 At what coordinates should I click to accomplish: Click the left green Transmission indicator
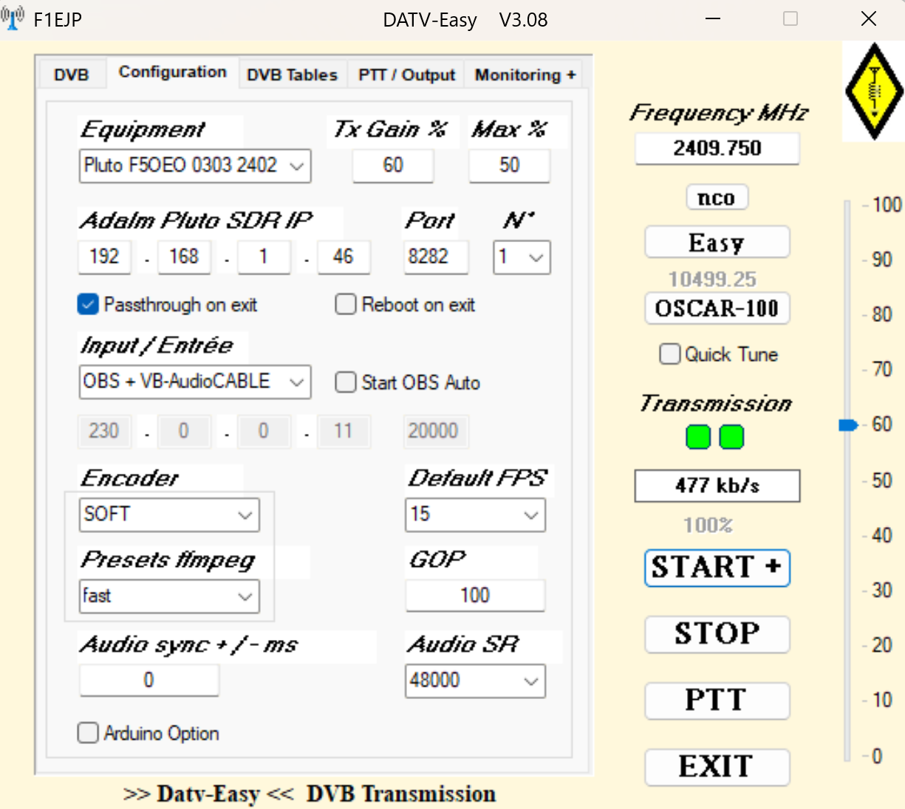(697, 437)
